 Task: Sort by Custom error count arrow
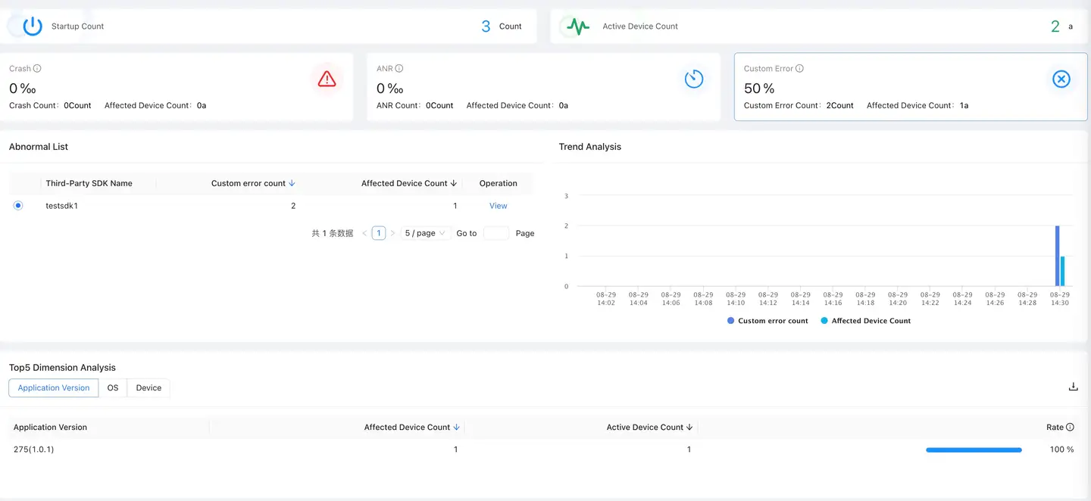[x=292, y=183]
